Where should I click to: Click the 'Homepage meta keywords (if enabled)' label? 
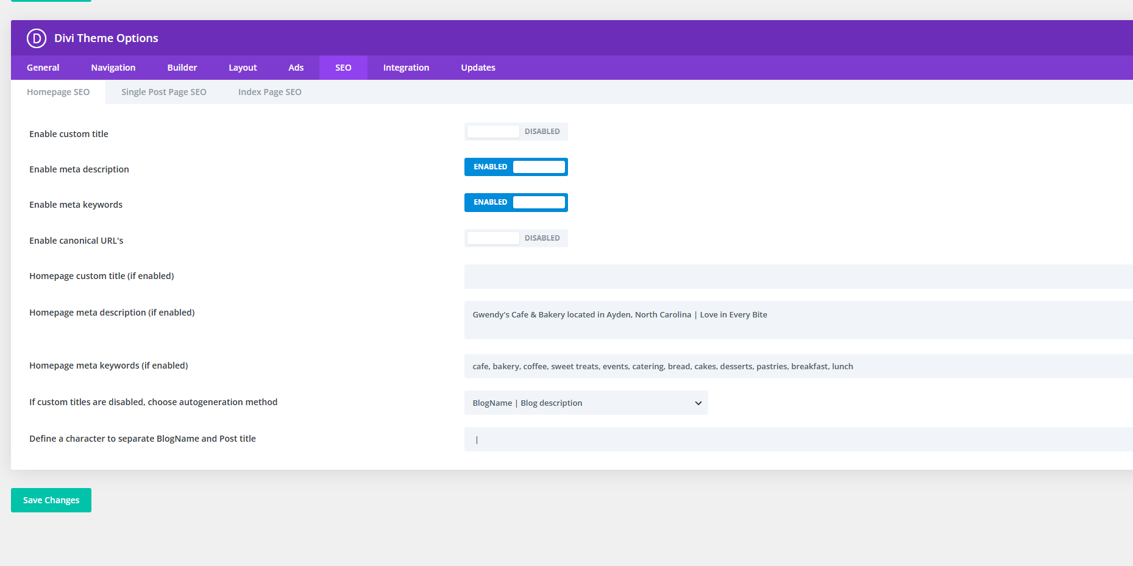pos(108,366)
